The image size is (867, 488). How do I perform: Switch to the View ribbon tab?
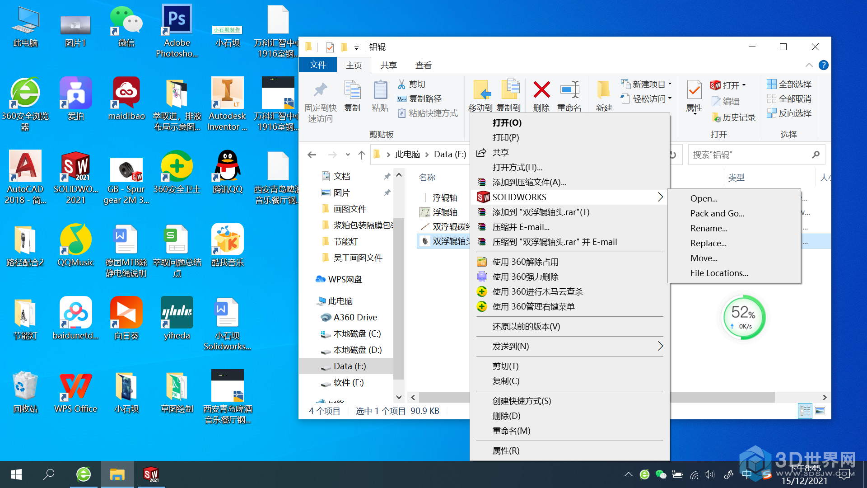pos(423,65)
